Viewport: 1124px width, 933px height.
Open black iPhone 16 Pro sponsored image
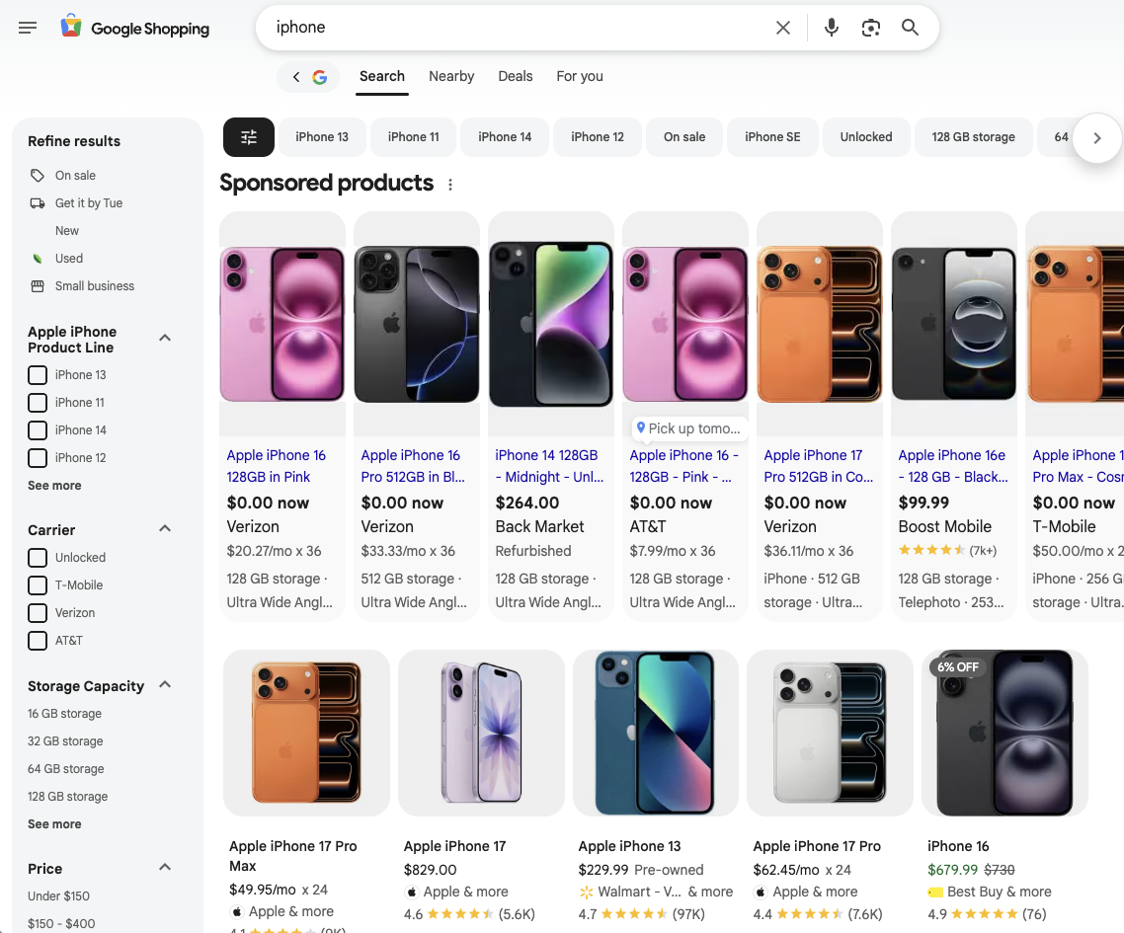(417, 324)
